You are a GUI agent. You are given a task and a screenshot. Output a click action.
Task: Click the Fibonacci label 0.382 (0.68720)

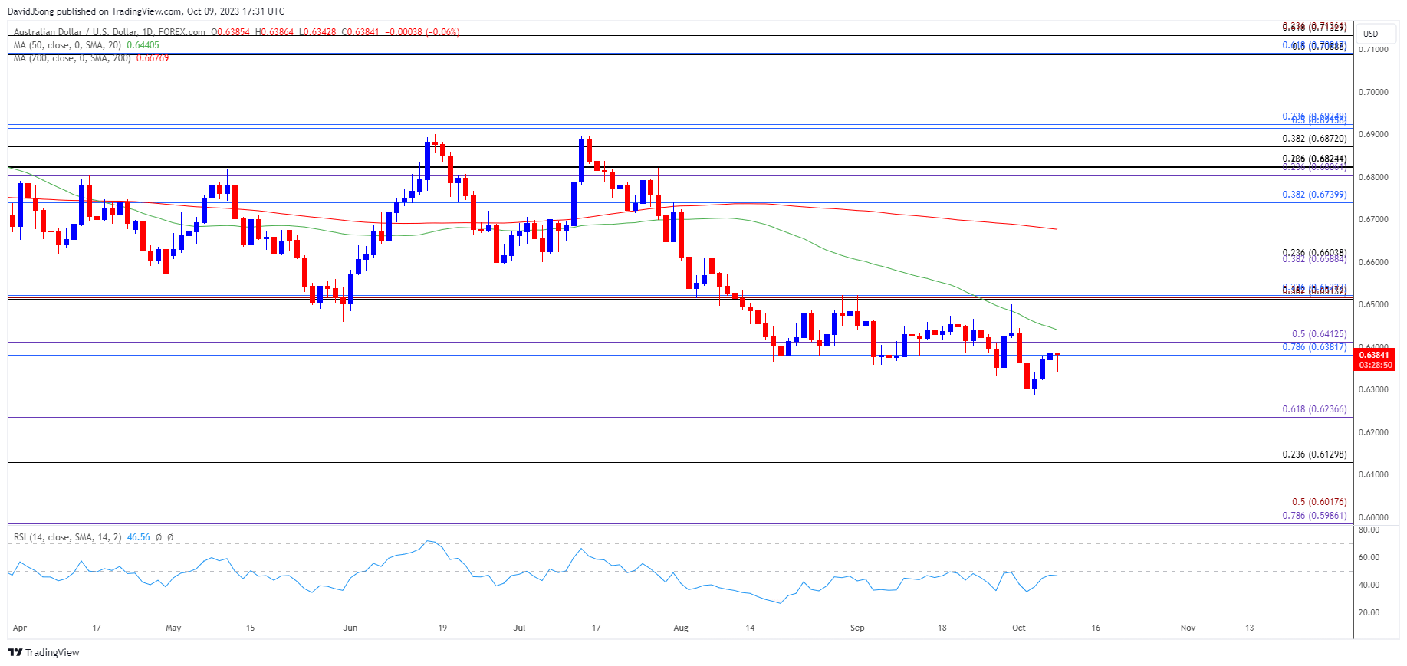click(1314, 139)
